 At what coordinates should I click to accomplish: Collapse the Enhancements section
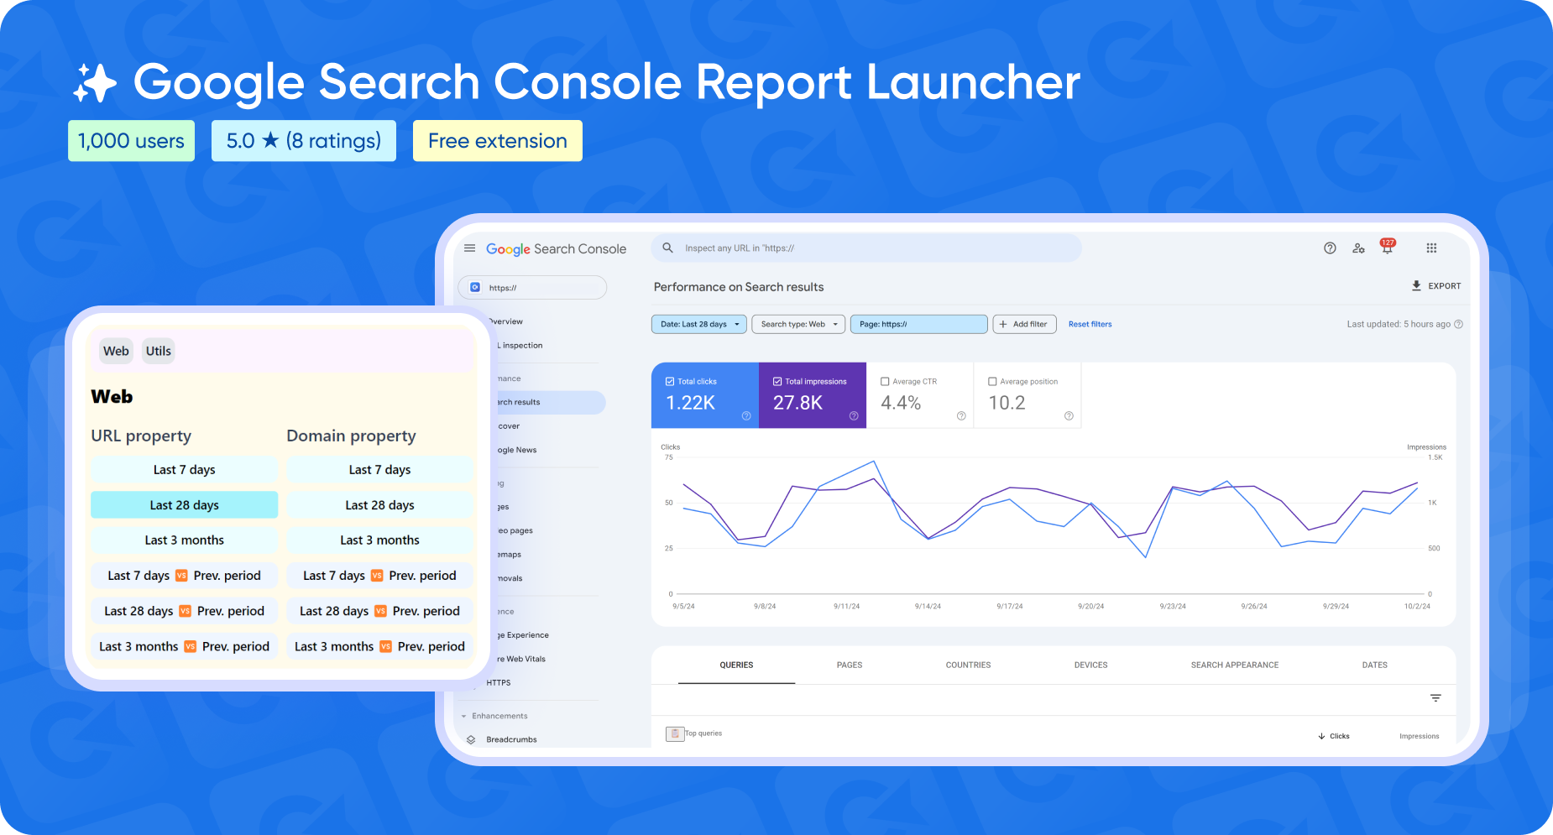click(463, 716)
